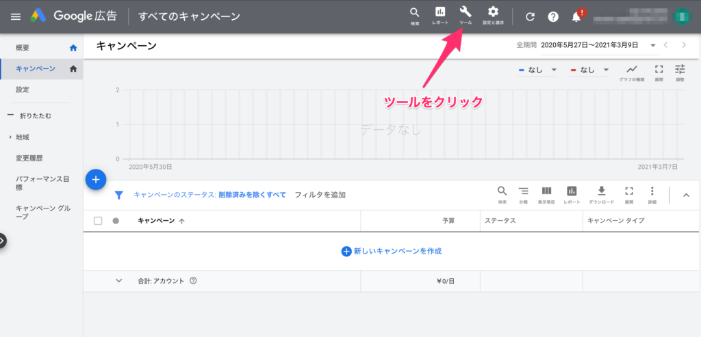Click the ¥0/日 total budget cell
Image resolution: width=701 pixels, height=337 pixels.
pyautogui.click(x=446, y=281)
